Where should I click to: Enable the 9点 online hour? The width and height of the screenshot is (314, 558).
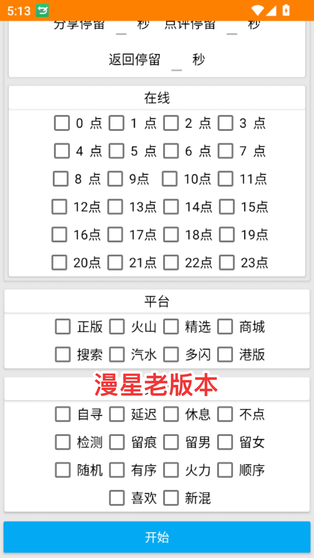[115, 179]
